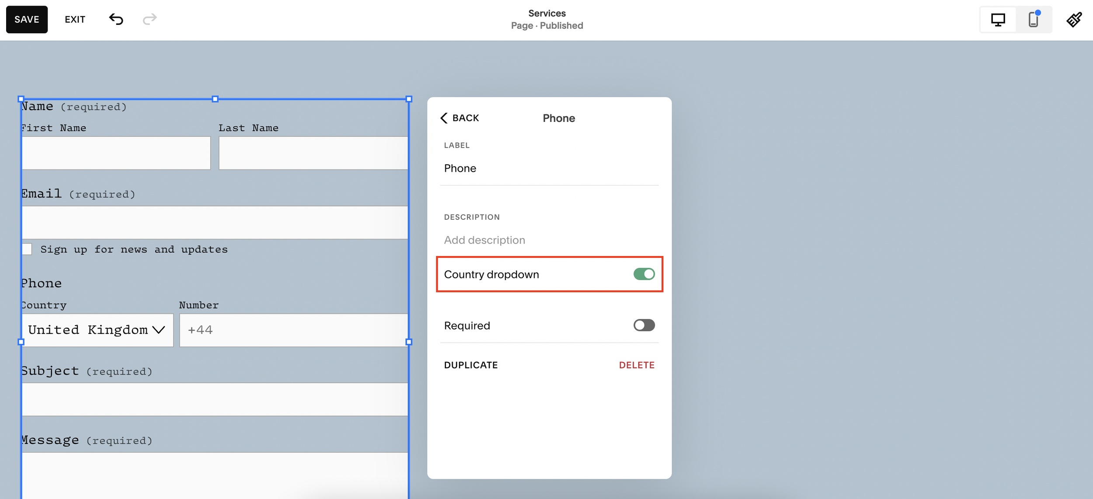Screen dimensions: 1093x499
Task: Click the Email input field
Action: pos(215,222)
